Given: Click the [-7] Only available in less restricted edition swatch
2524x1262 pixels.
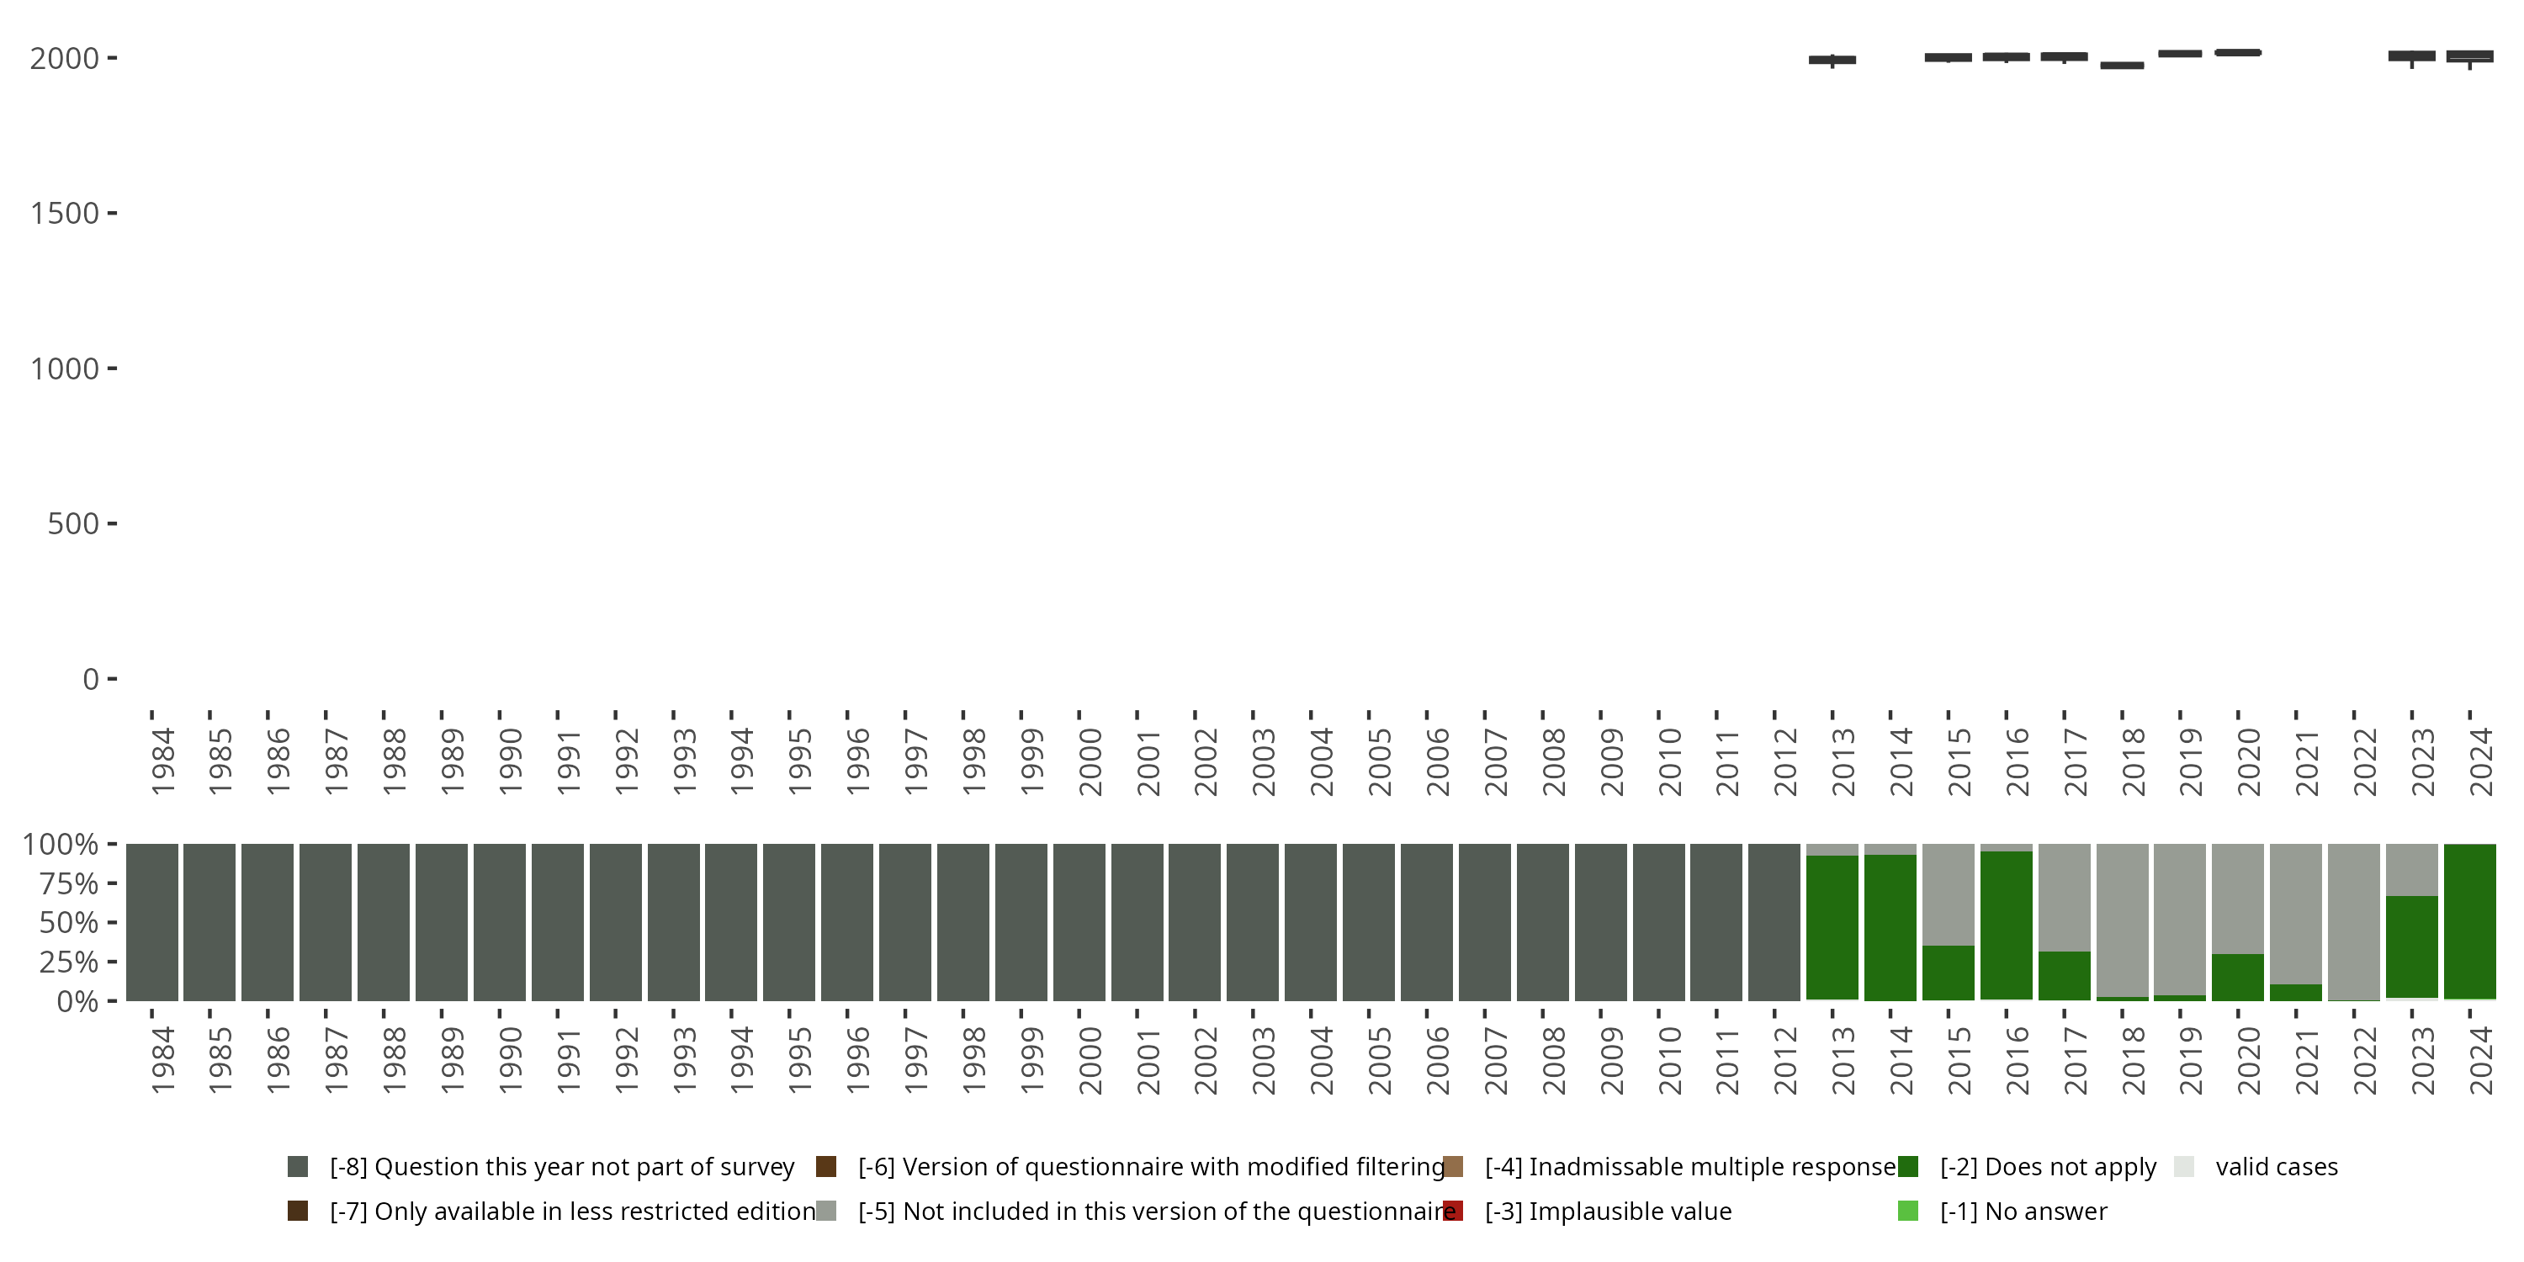Looking at the screenshot, I should (x=298, y=1211).
